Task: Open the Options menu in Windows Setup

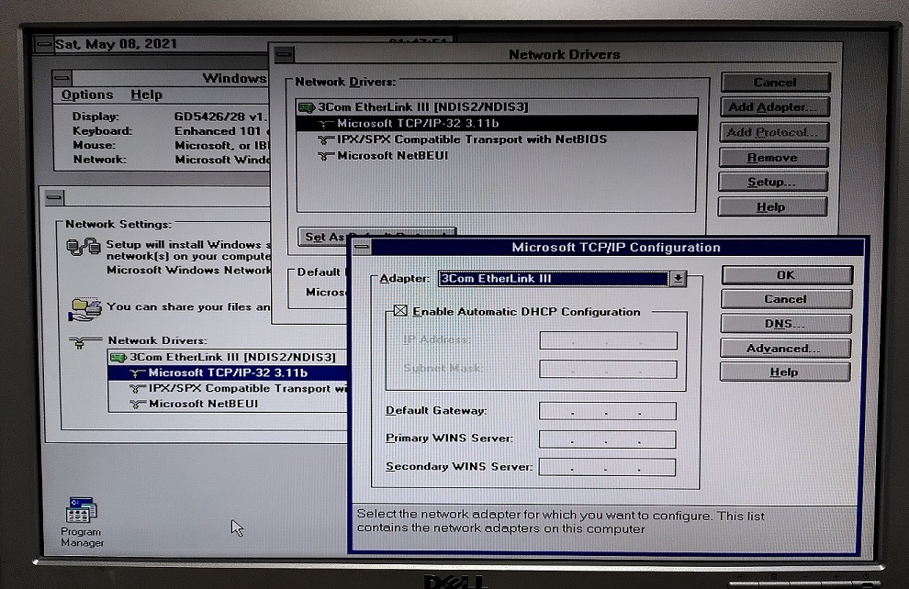Action: point(87,94)
